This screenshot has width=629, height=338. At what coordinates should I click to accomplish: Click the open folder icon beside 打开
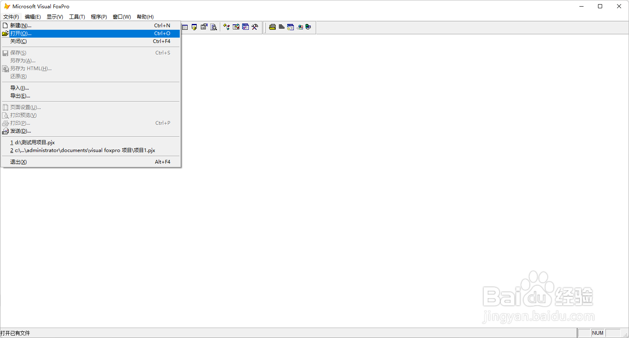5,33
